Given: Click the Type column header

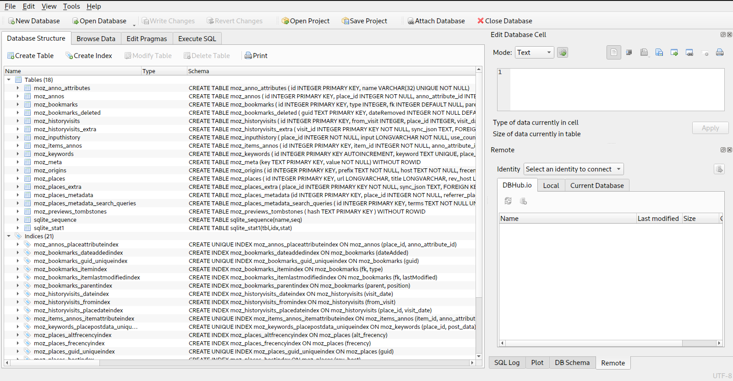Looking at the screenshot, I should (x=164, y=71).
